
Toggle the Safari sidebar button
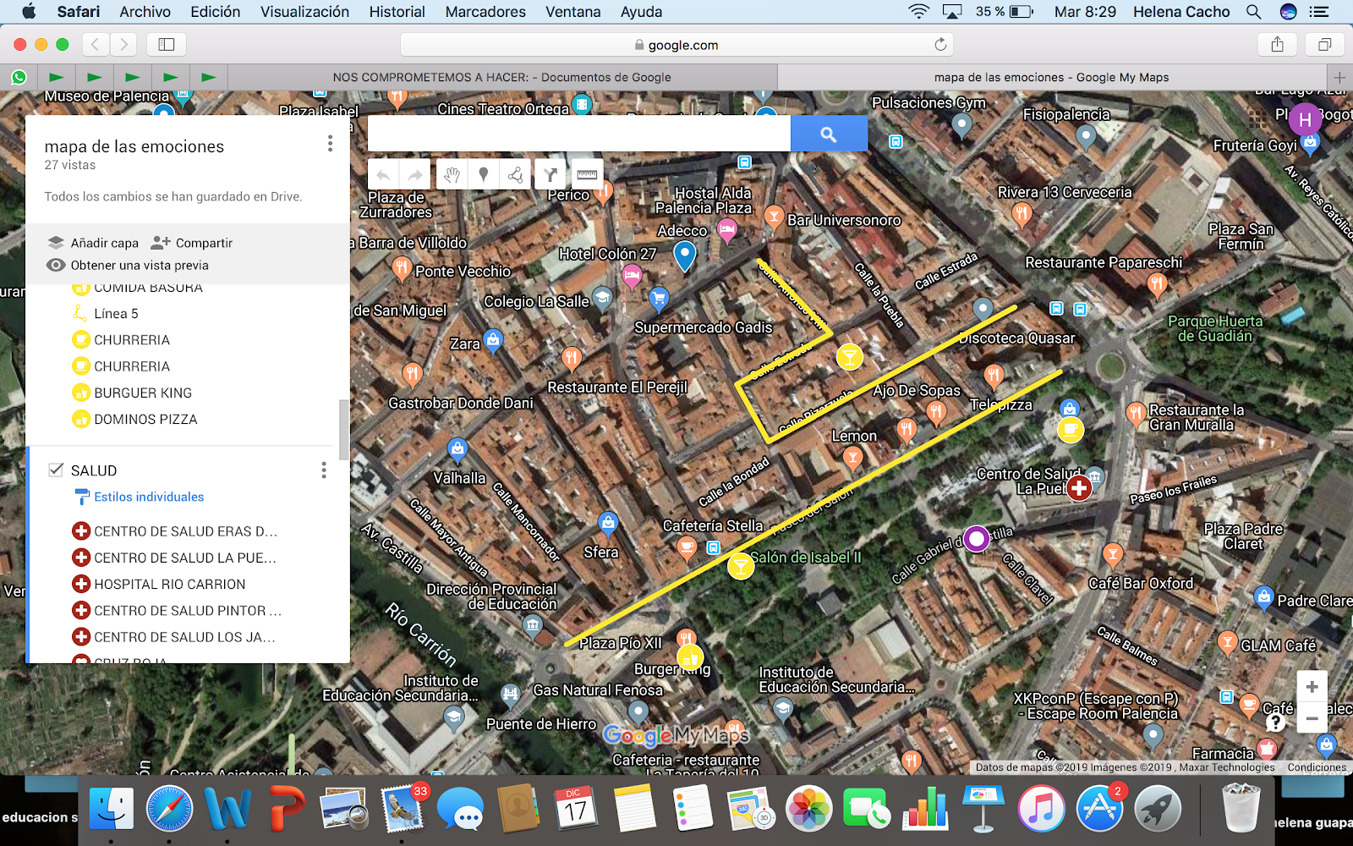(167, 44)
